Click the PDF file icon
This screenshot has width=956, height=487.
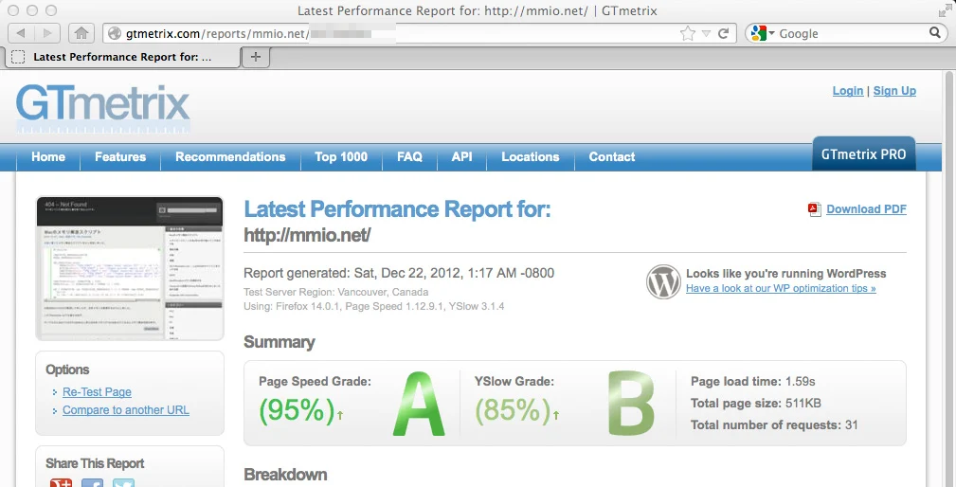click(x=815, y=209)
